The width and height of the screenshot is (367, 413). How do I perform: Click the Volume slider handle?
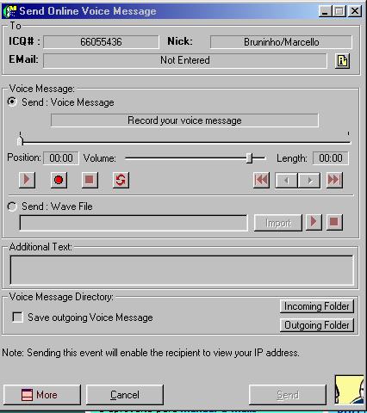tap(250, 158)
